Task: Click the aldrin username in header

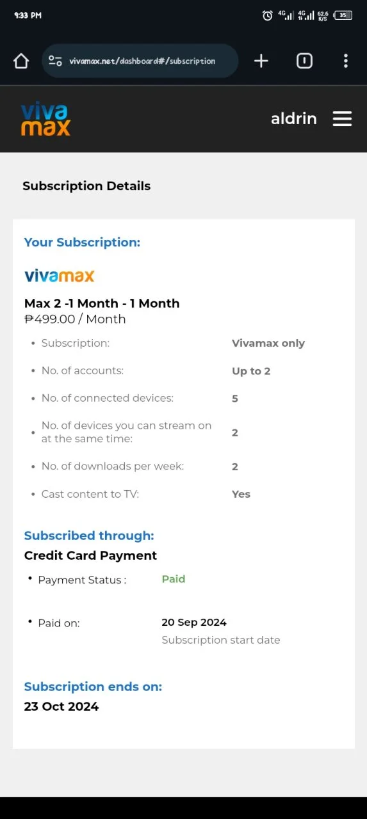Action: coord(294,118)
